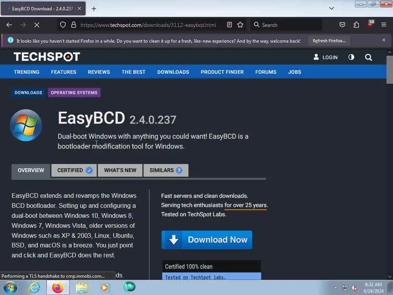This screenshot has height=295, width=393.
Task: Click the Download Now button
Action: coord(207,240)
